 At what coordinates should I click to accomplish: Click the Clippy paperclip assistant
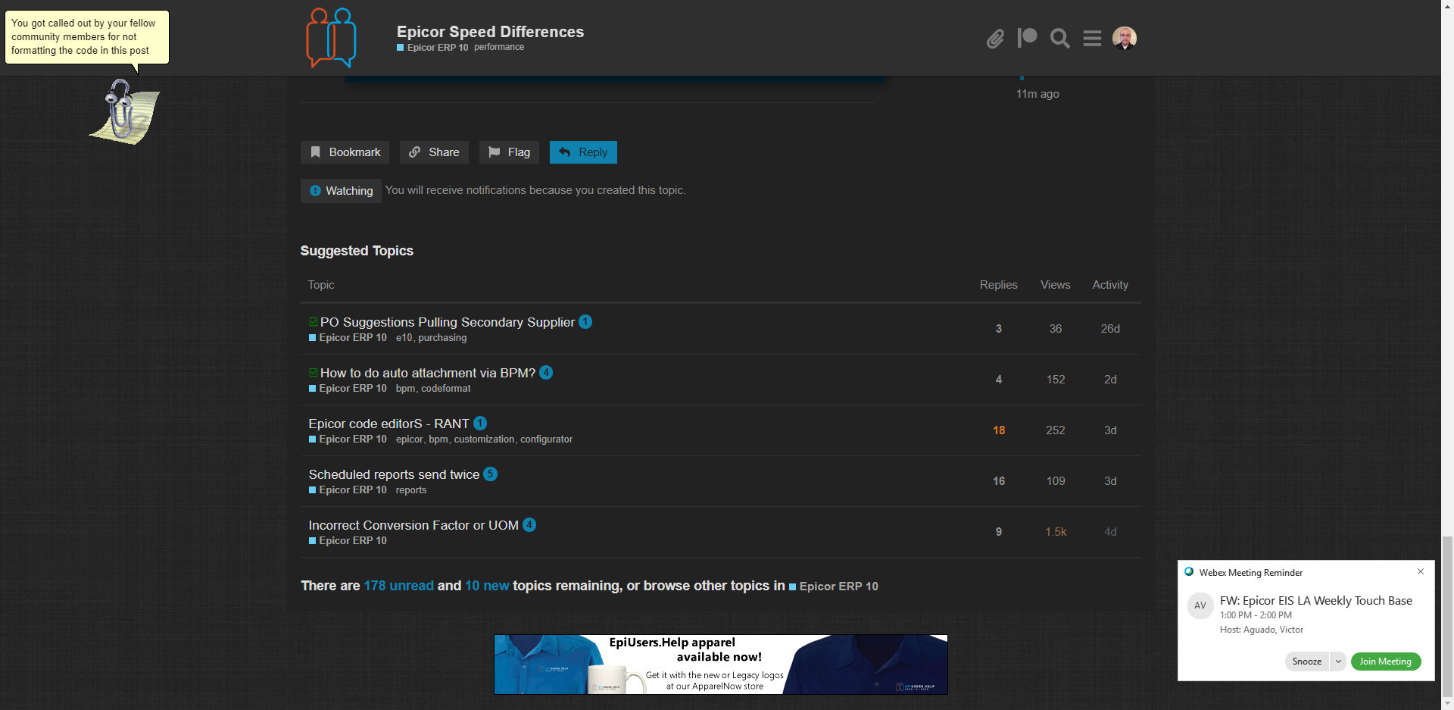coord(124,111)
